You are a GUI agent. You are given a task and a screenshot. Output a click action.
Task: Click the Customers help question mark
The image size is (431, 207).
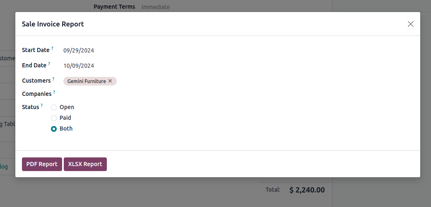click(x=53, y=79)
